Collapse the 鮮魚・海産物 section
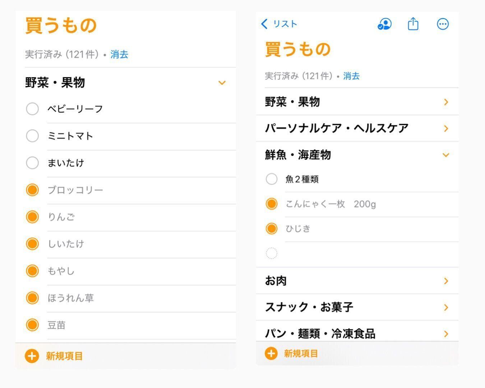The image size is (485, 388). (x=446, y=155)
